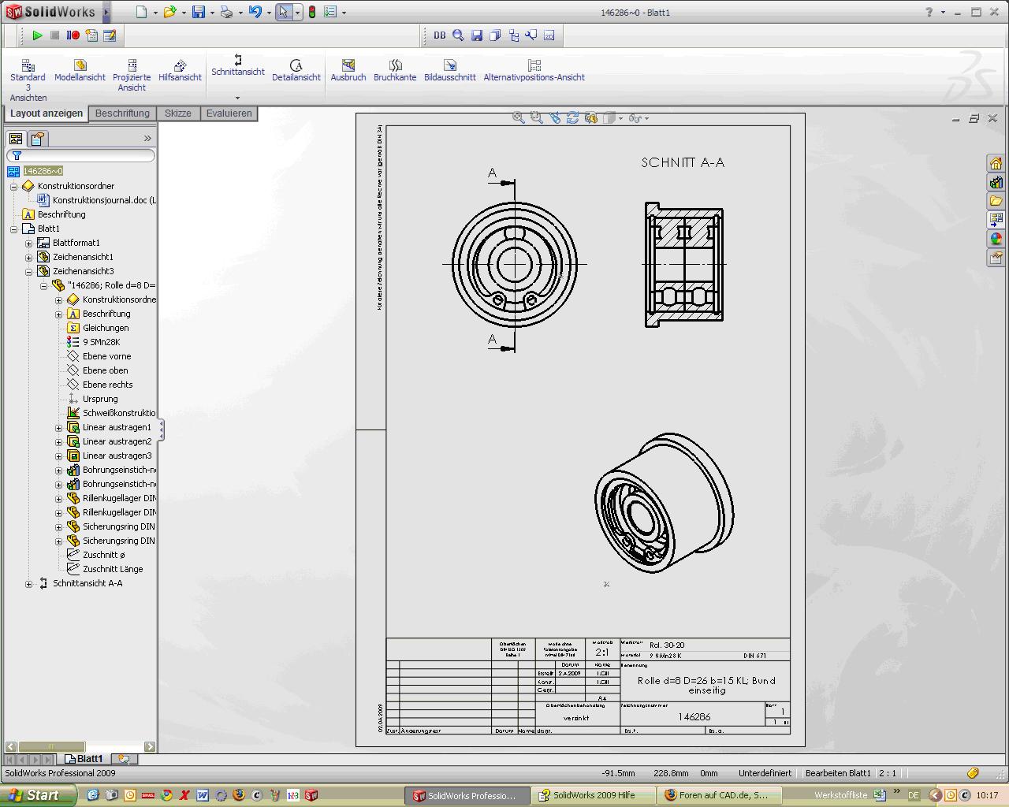Click the feature tree horizontal scrollbar
Image resolution: width=1009 pixels, height=807 pixels.
click(51, 746)
